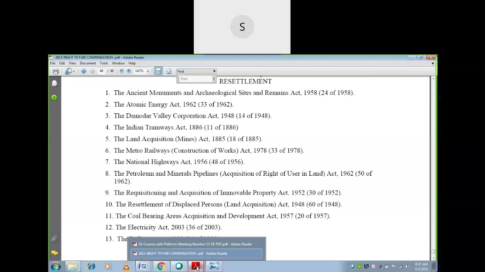Click 'The Land Acquisition (Mines) Act, 1885' line
This screenshot has height=272, width=485.
188,139
